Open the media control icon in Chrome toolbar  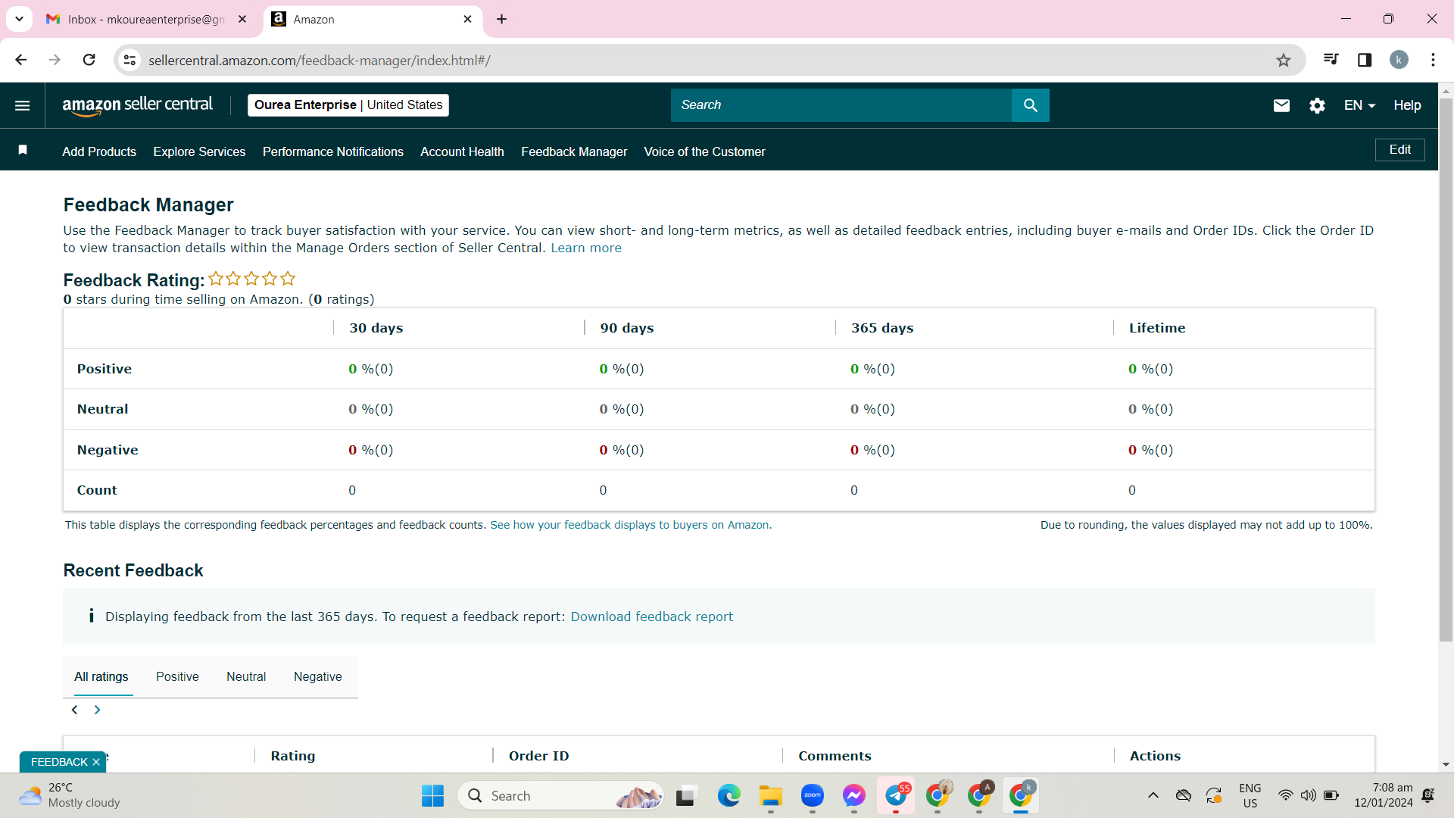(x=1331, y=60)
